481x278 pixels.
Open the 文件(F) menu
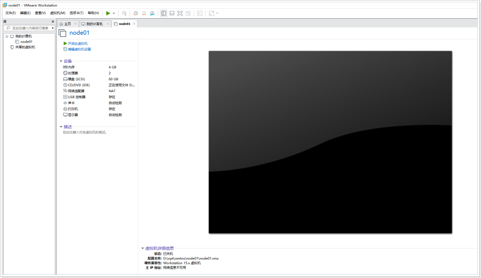pos(10,13)
